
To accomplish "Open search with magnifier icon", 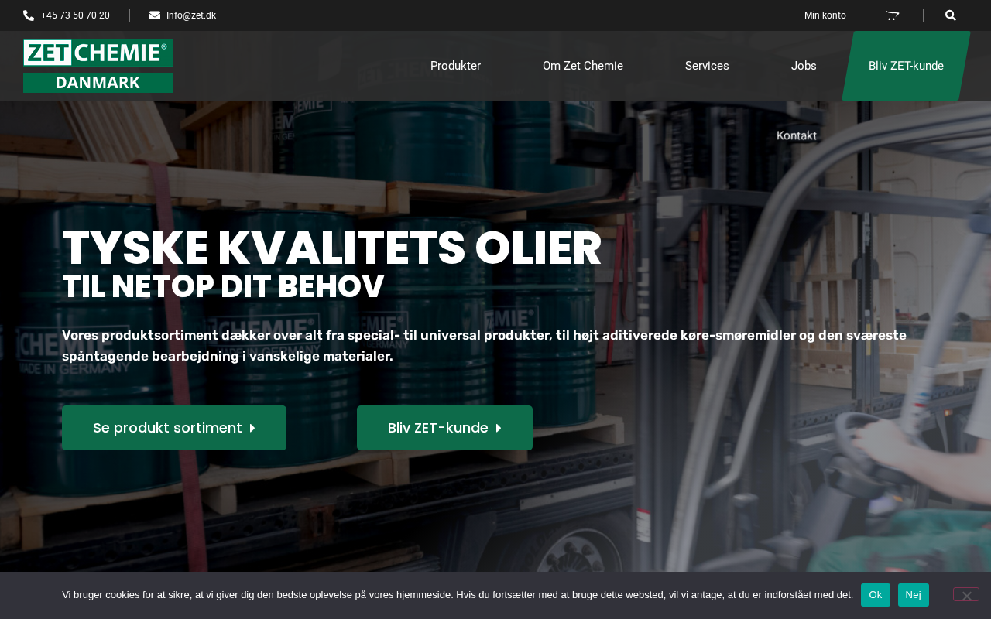I will tap(951, 15).
